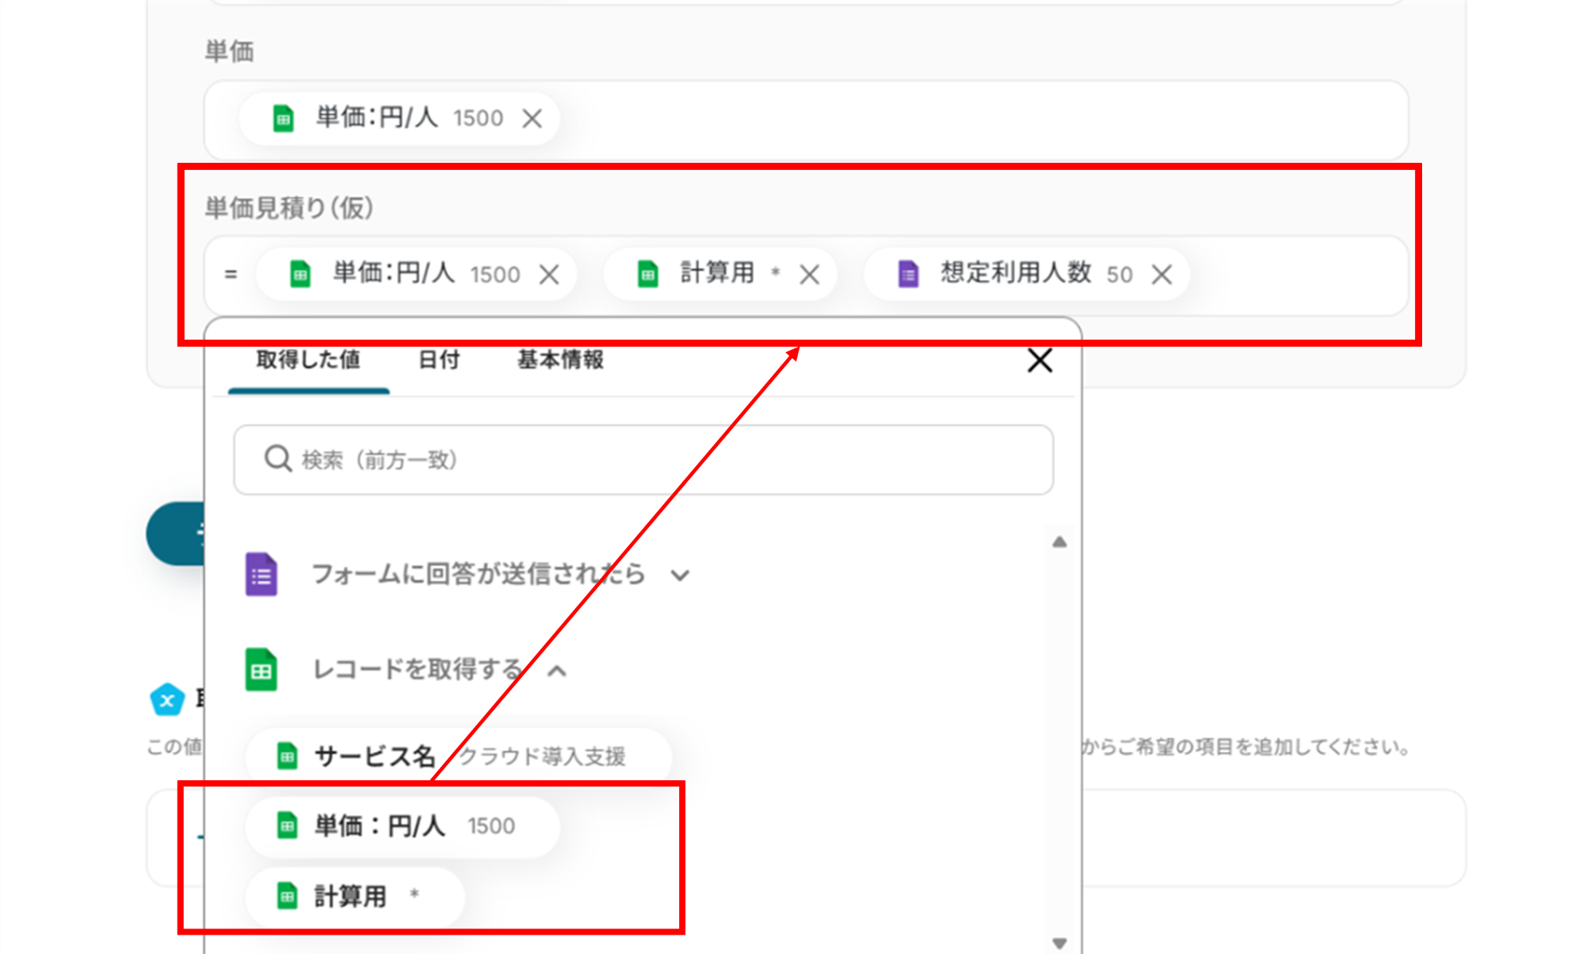Click the green Sheets icon beside レコードを取得する

(x=261, y=669)
